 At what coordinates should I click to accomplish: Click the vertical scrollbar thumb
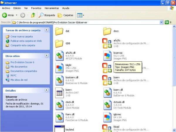tap(174, 57)
